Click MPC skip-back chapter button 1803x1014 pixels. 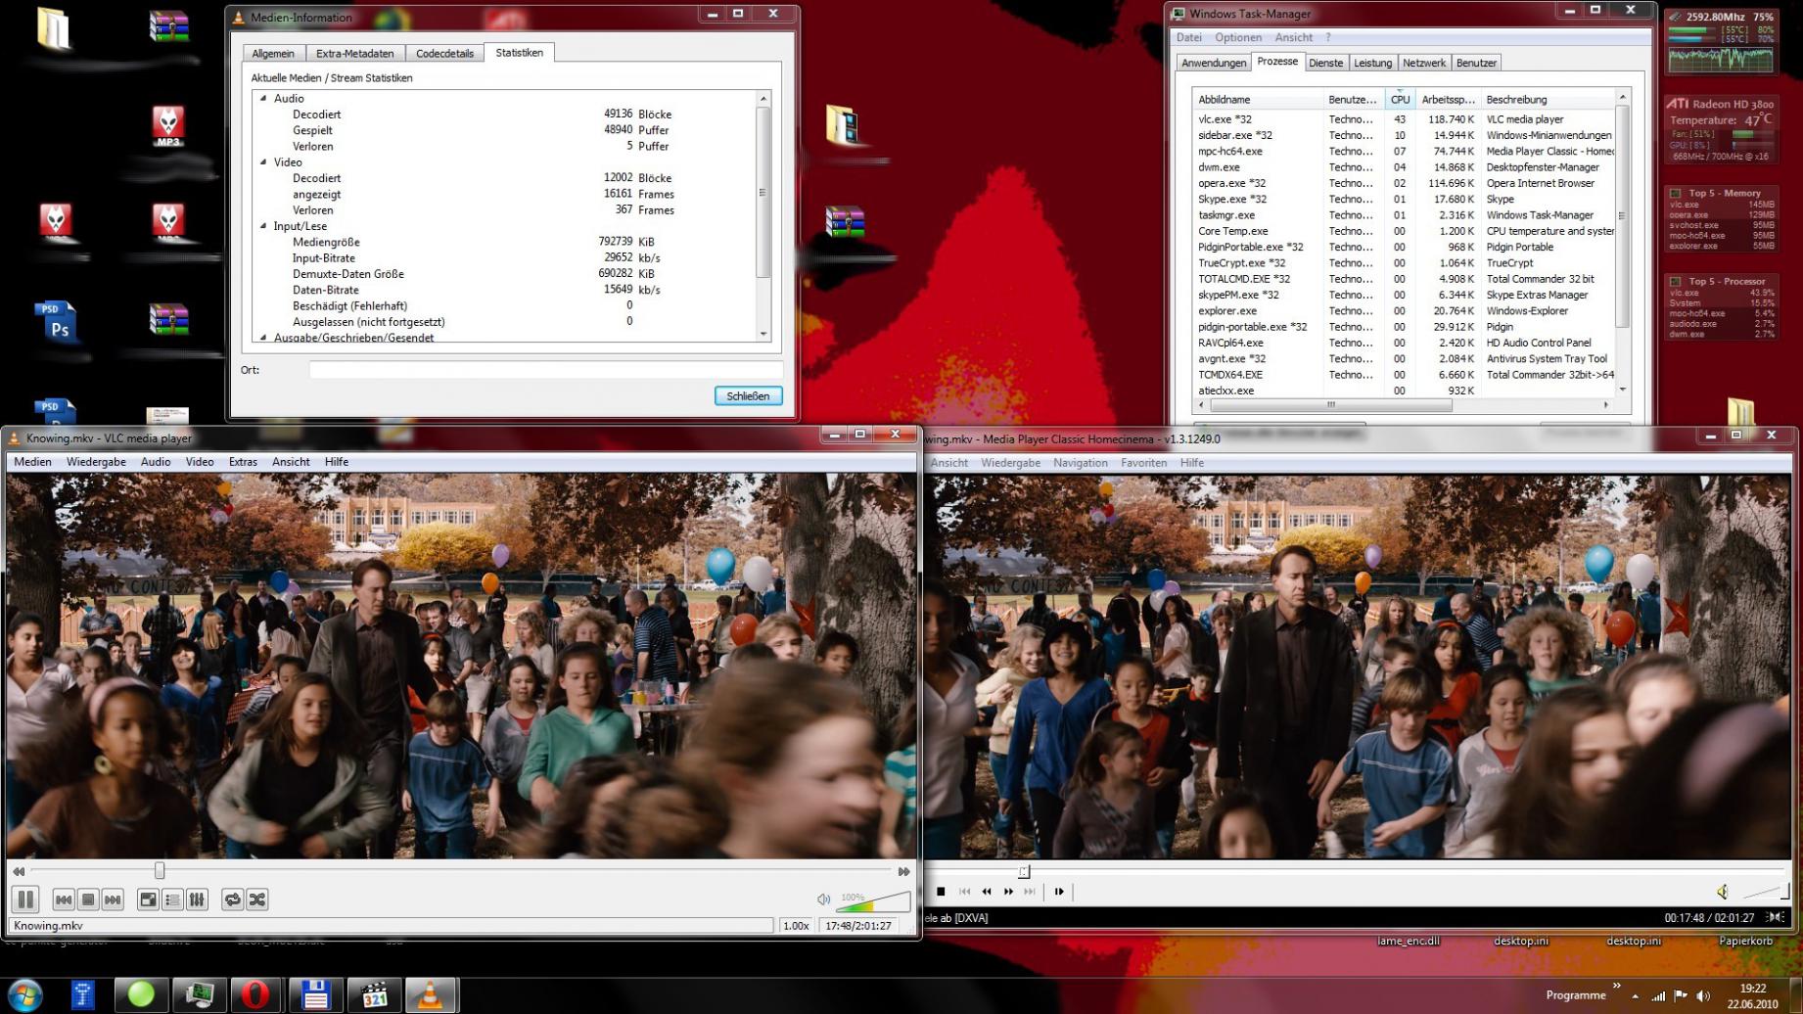click(964, 892)
